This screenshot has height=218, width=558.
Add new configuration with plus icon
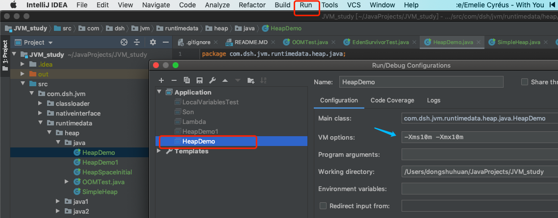(161, 80)
